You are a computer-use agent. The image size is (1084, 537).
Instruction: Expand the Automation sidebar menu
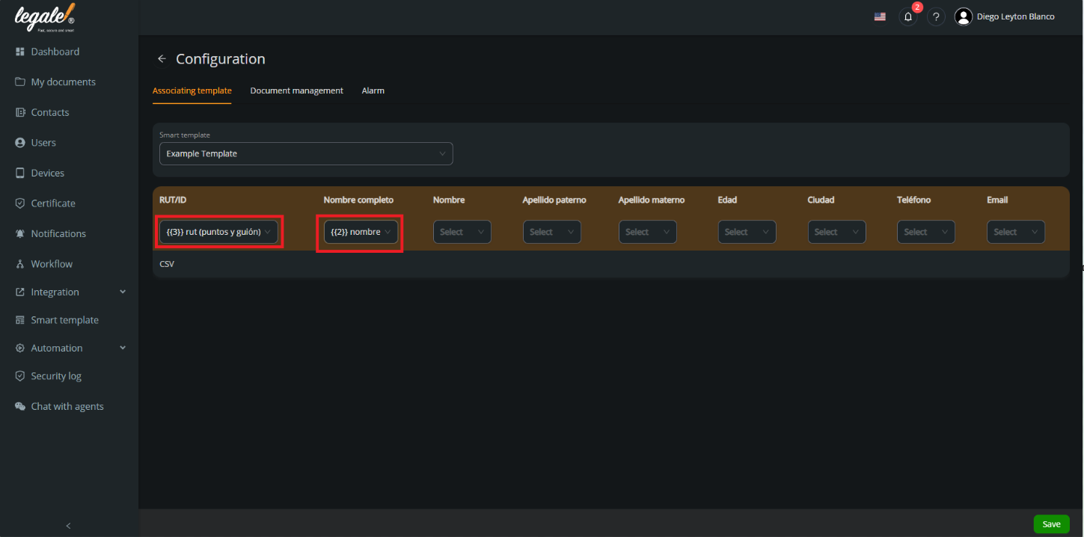tap(58, 348)
